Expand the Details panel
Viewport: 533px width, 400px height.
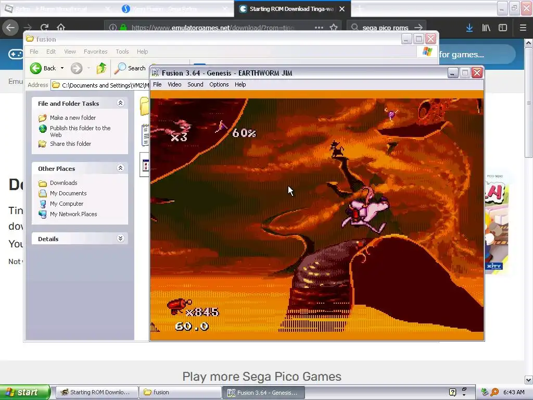click(120, 238)
